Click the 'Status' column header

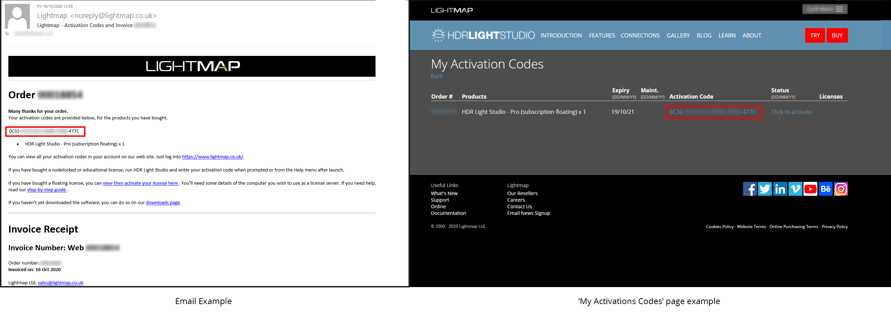point(780,90)
